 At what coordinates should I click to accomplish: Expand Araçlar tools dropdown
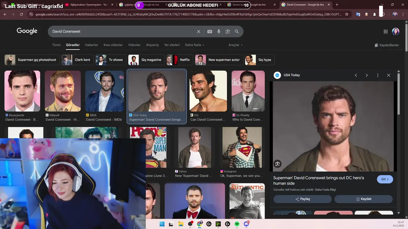pos(236,45)
